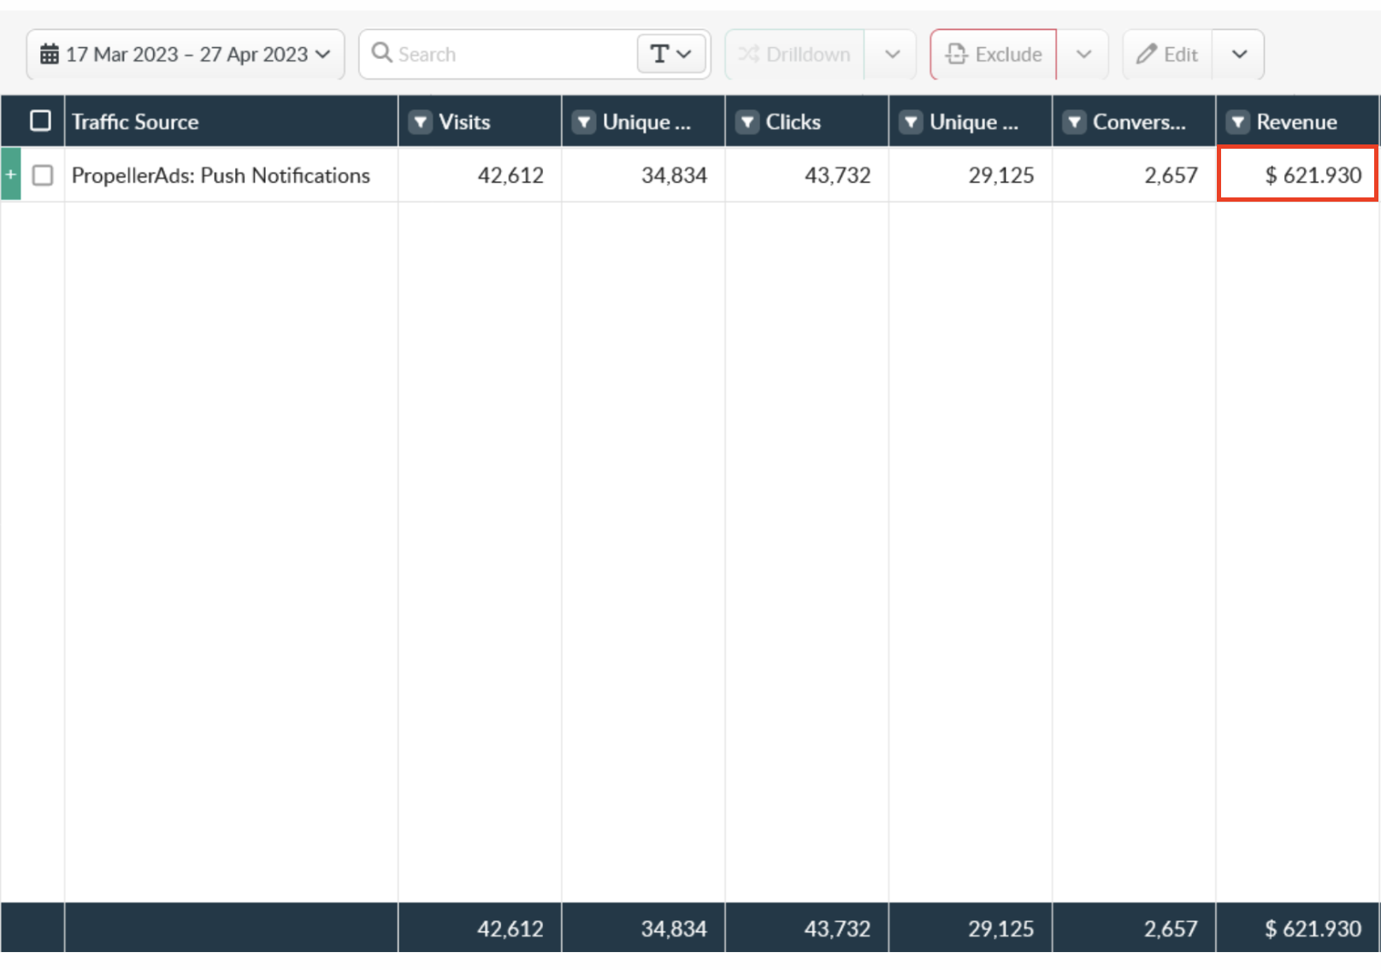Click the magnifying glass search icon
Screen dimensions: 1381x970
point(381,53)
